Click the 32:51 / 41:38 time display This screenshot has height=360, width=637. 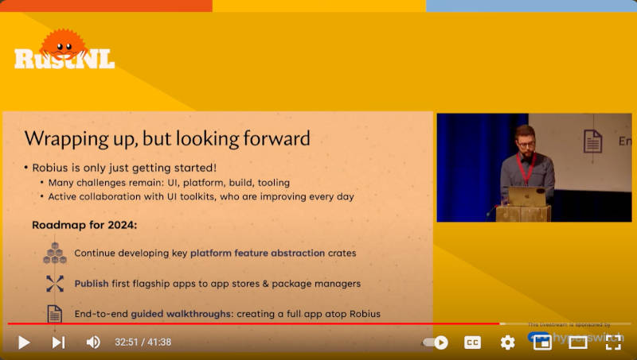(x=143, y=343)
